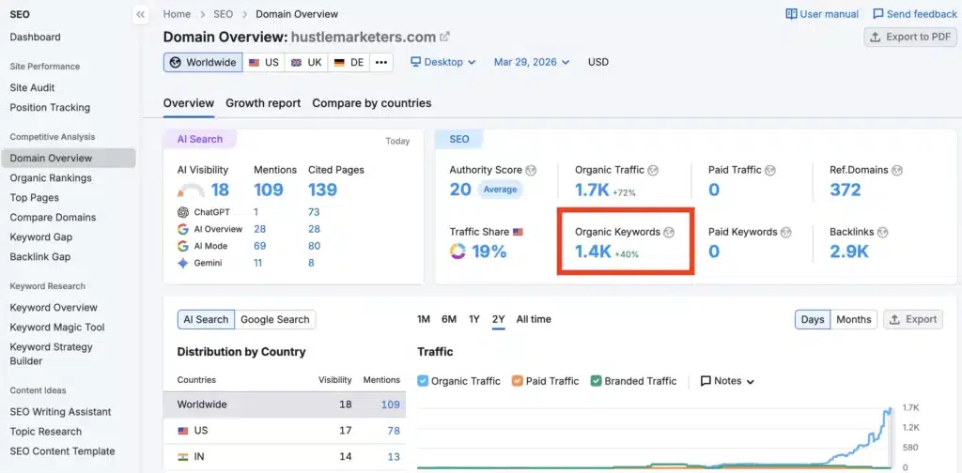962x473 pixels.
Task: Click US flag next to Traffic Share
Action: [x=519, y=232]
